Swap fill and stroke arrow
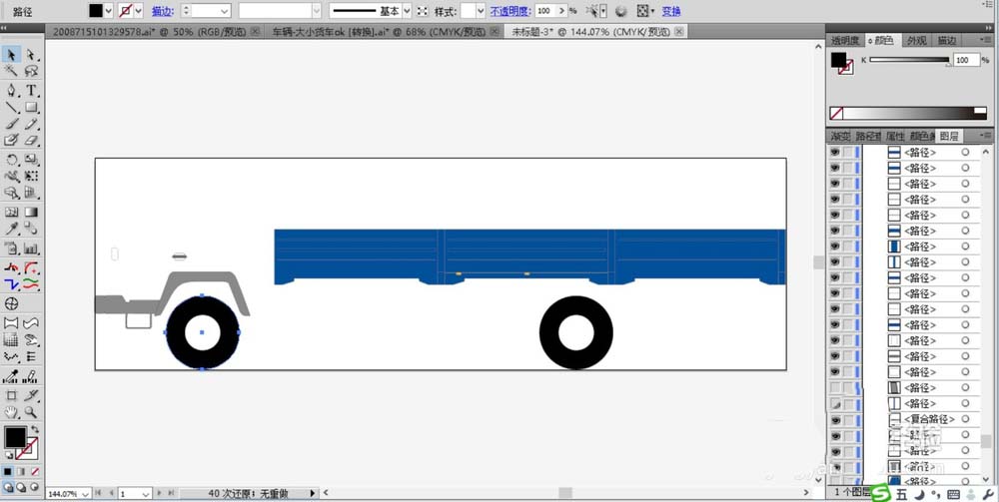Screen dimensions: 999x502 pos(35,429)
